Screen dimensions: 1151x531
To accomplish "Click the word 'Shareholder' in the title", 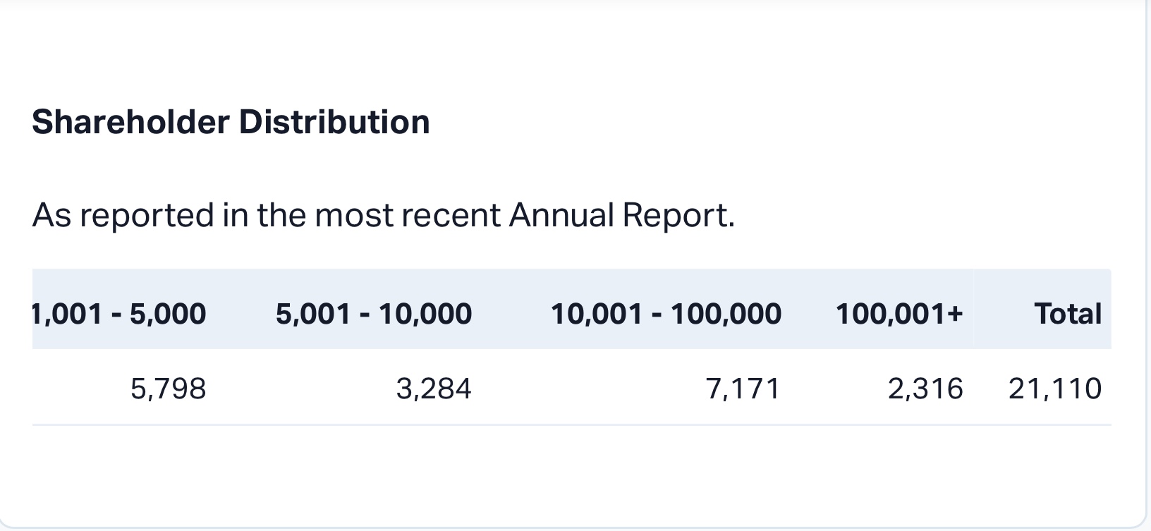I will click(x=130, y=122).
